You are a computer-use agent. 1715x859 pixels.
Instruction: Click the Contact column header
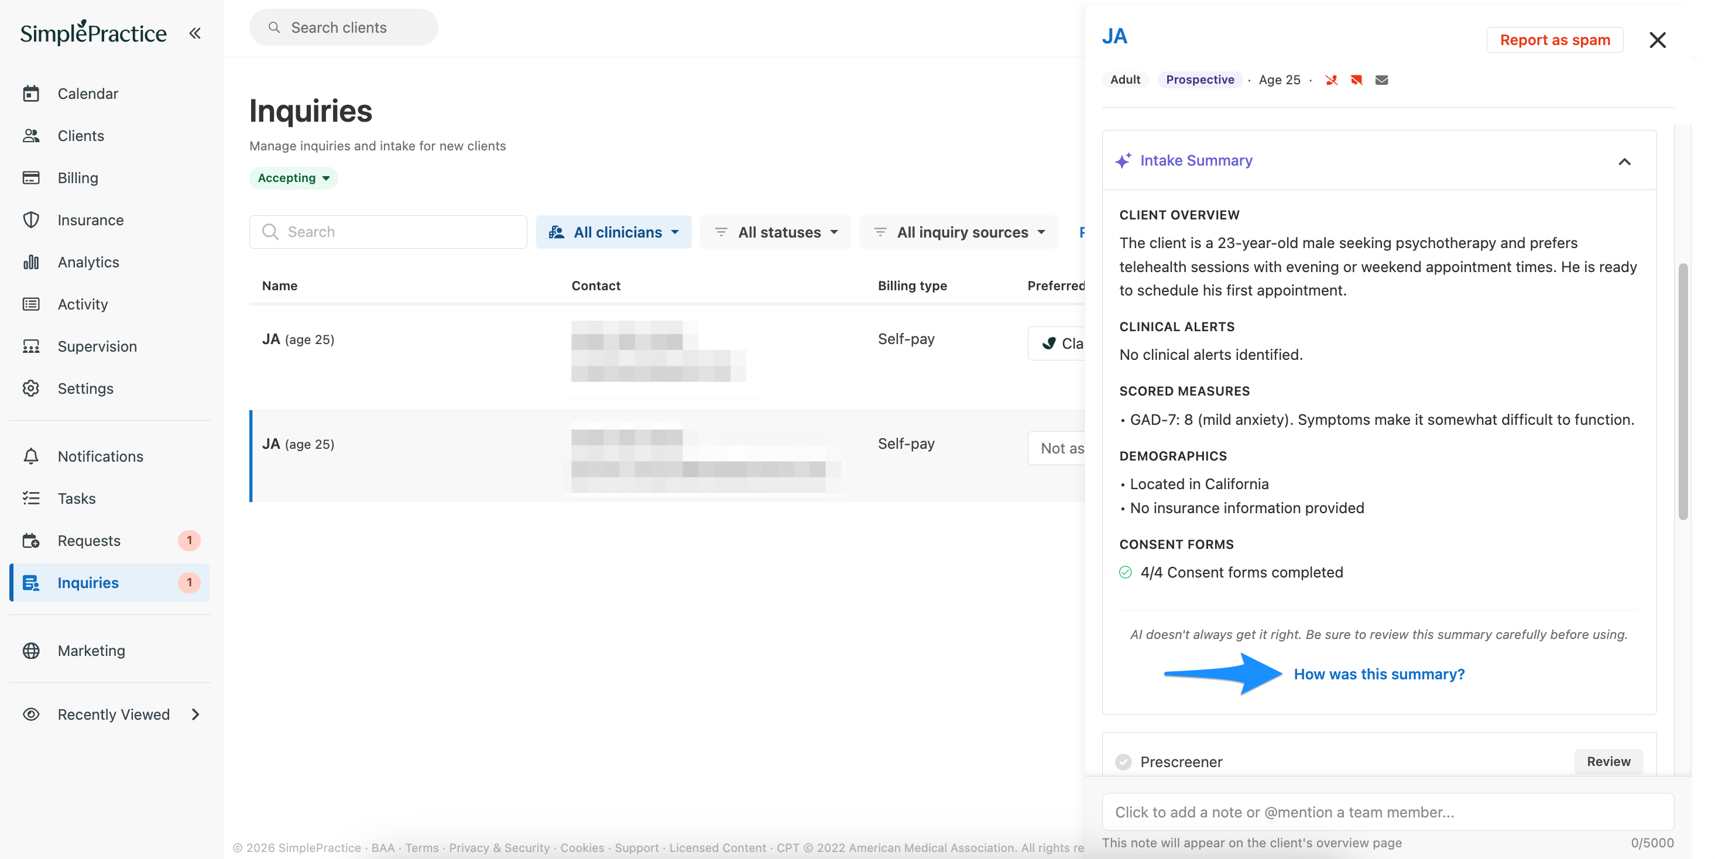pos(596,286)
